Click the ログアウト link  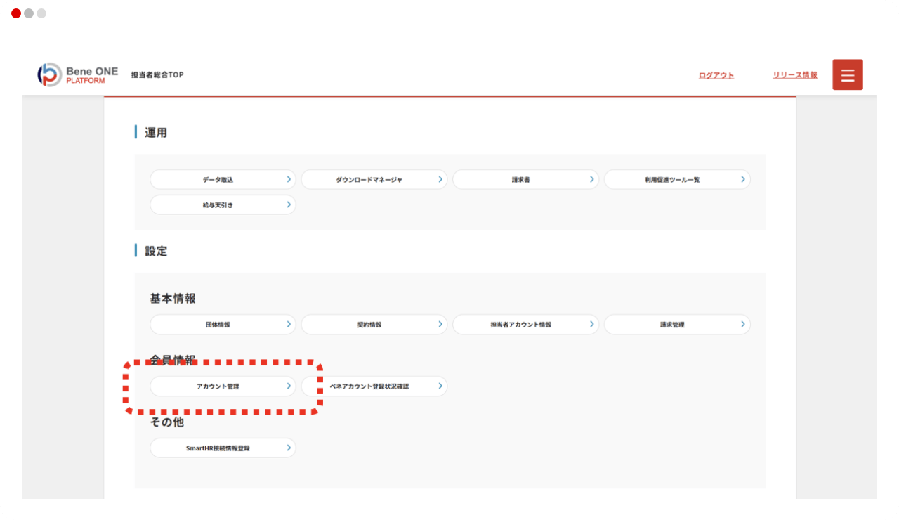coord(716,75)
